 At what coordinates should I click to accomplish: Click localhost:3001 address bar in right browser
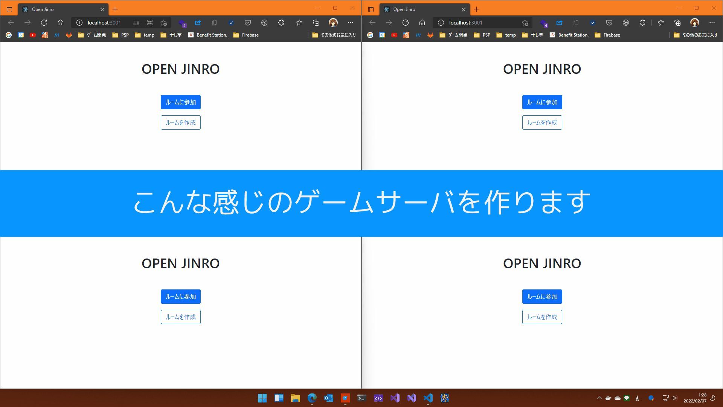tap(478, 23)
